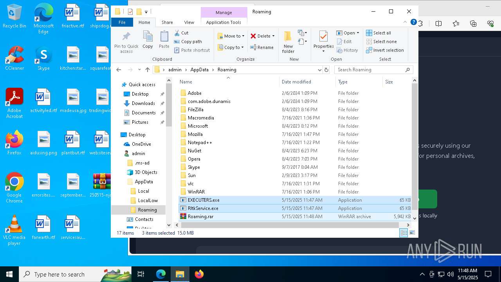Open Recycle Bin desktop icon
The height and width of the screenshot is (282, 501).
click(x=14, y=16)
